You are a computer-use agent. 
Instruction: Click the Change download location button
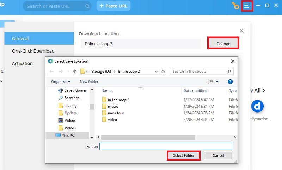coord(223,43)
